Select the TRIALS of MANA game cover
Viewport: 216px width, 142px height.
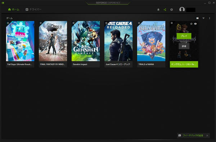click(x=151, y=41)
